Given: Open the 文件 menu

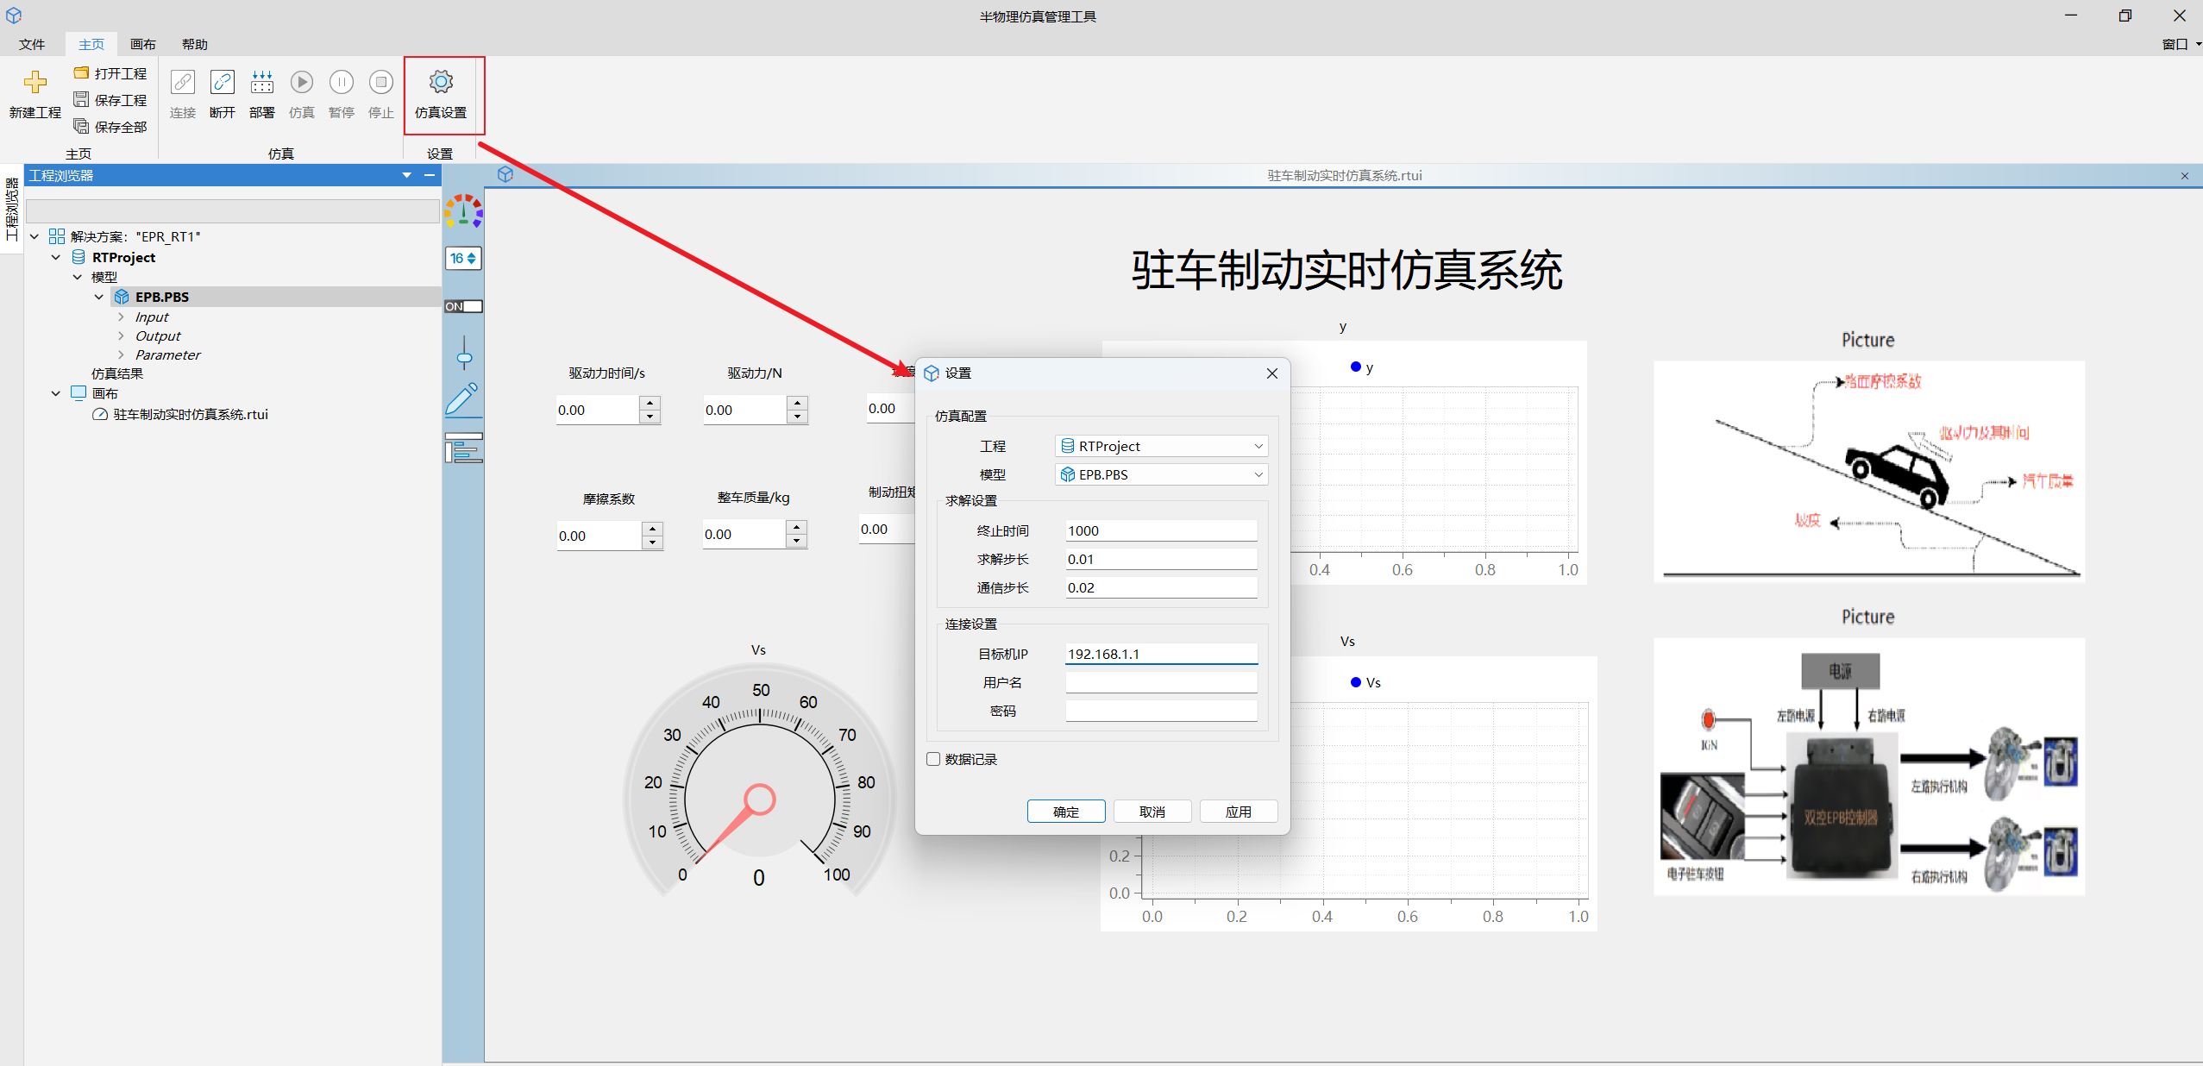Looking at the screenshot, I should (32, 44).
